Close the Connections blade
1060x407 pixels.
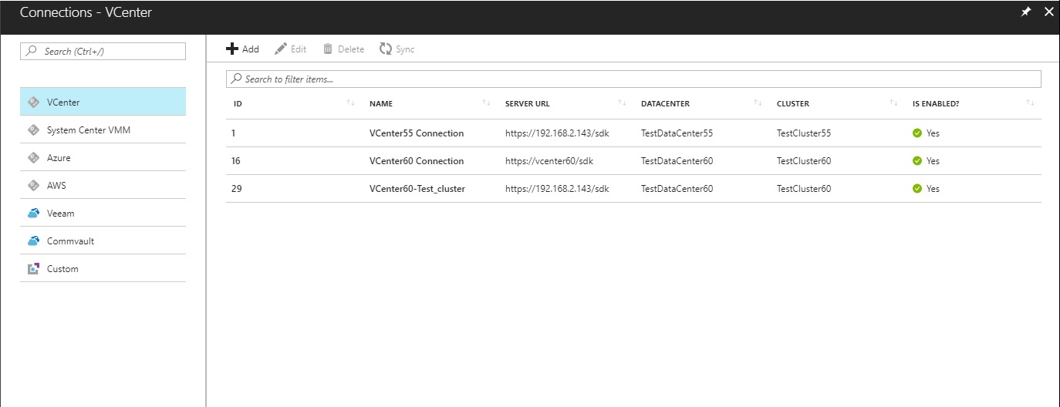[1048, 12]
